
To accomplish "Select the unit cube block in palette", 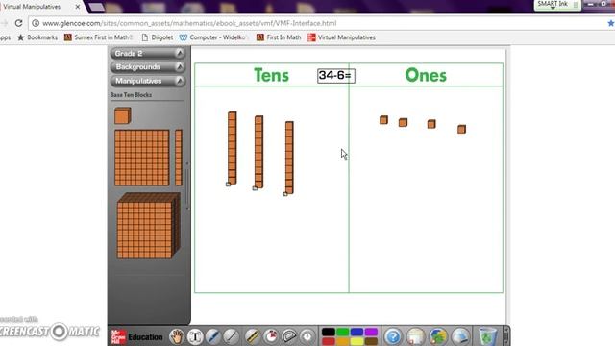I will (122, 116).
